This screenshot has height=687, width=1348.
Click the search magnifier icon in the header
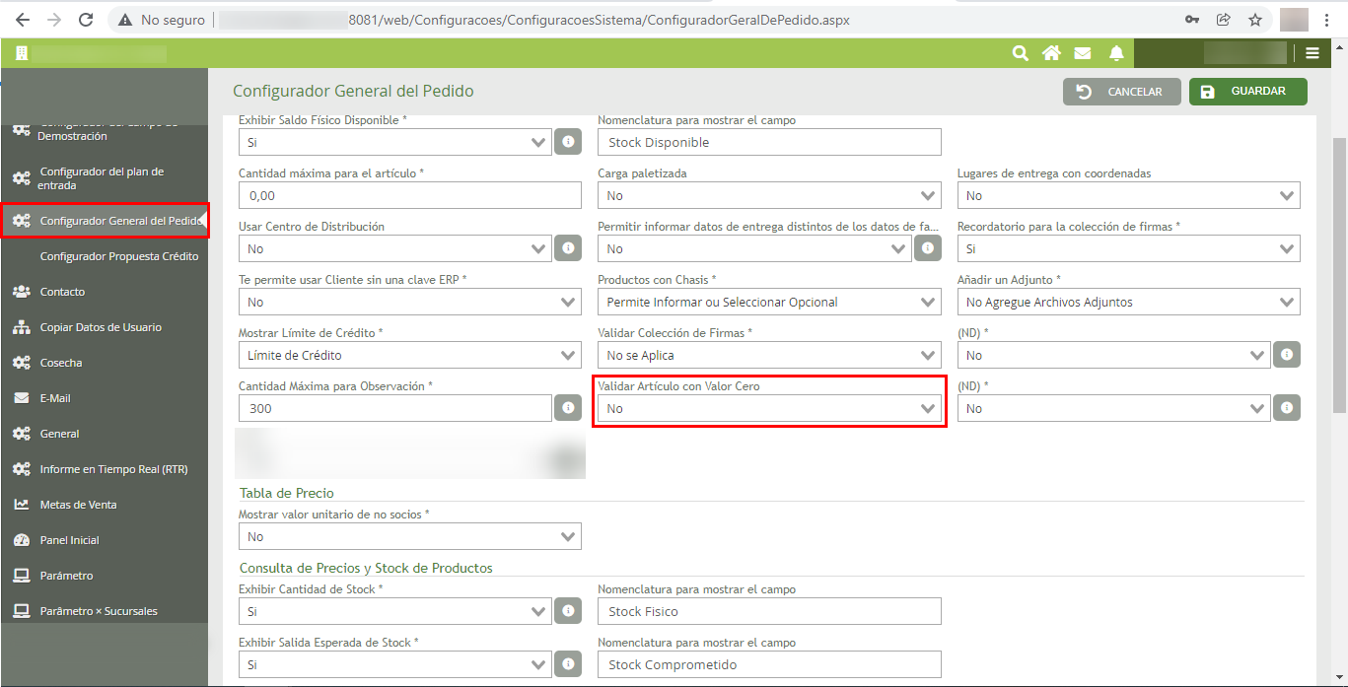(x=1021, y=53)
